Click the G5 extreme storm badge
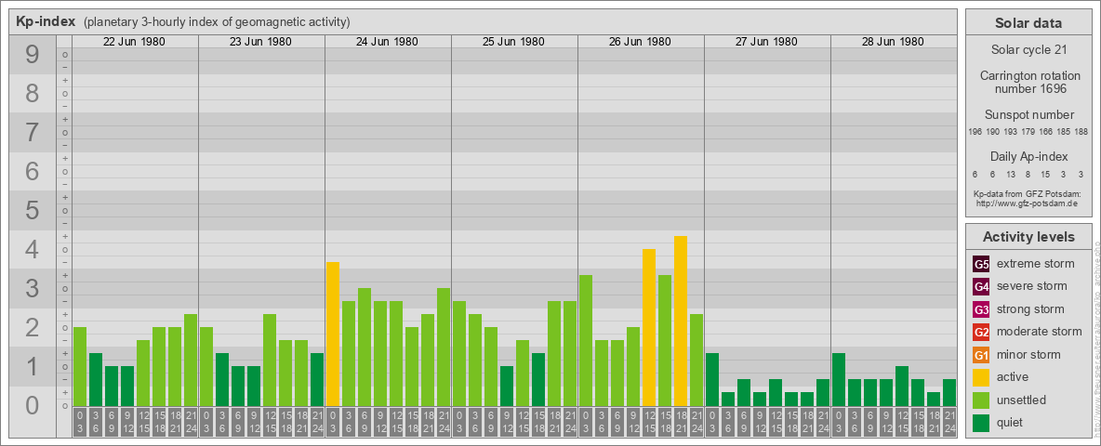The image size is (1101, 446). pos(981,265)
